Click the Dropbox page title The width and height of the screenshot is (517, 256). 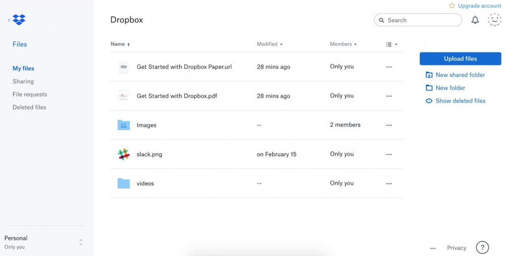[127, 20]
